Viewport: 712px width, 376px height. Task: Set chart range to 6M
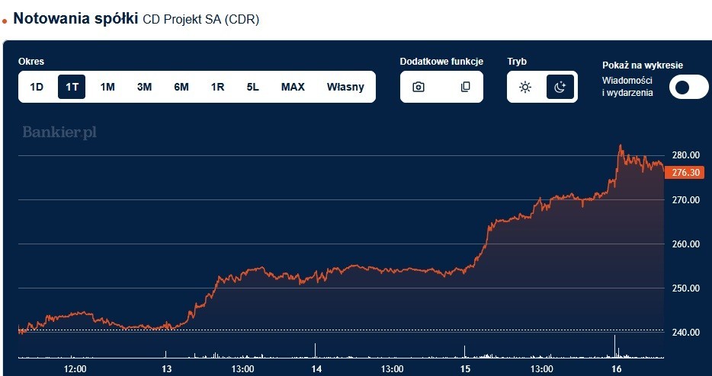pos(181,87)
